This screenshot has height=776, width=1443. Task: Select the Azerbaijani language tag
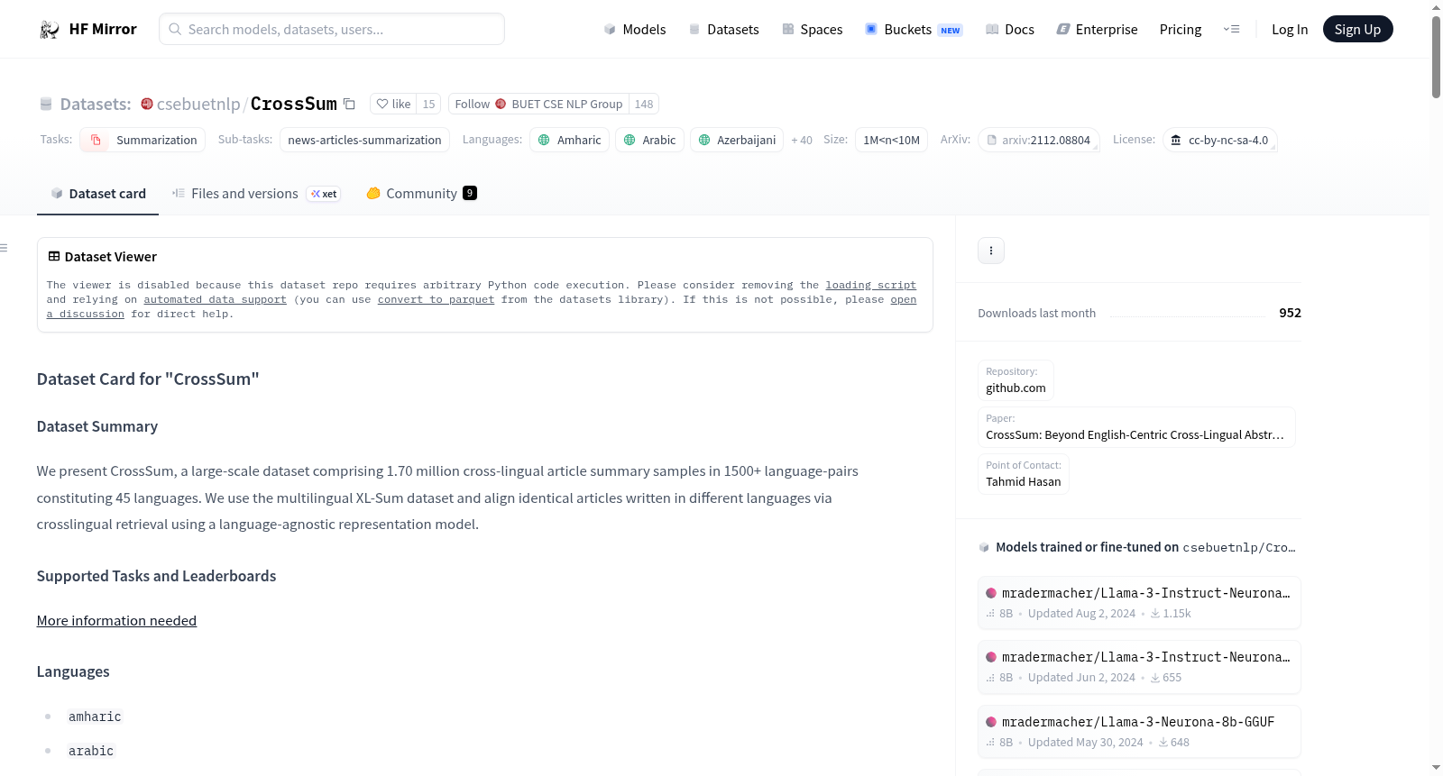tap(737, 140)
